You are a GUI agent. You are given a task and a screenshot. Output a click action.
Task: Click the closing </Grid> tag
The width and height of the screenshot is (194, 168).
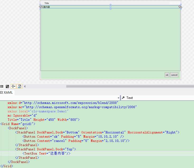coord(7,166)
